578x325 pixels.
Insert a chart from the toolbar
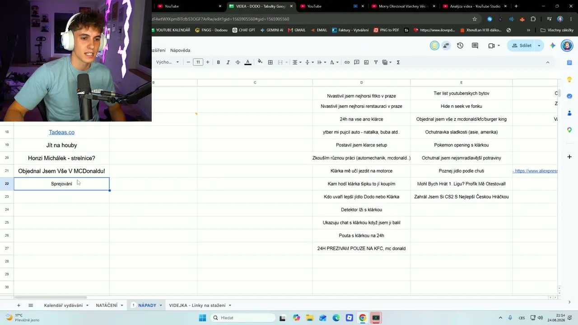(366, 62)
